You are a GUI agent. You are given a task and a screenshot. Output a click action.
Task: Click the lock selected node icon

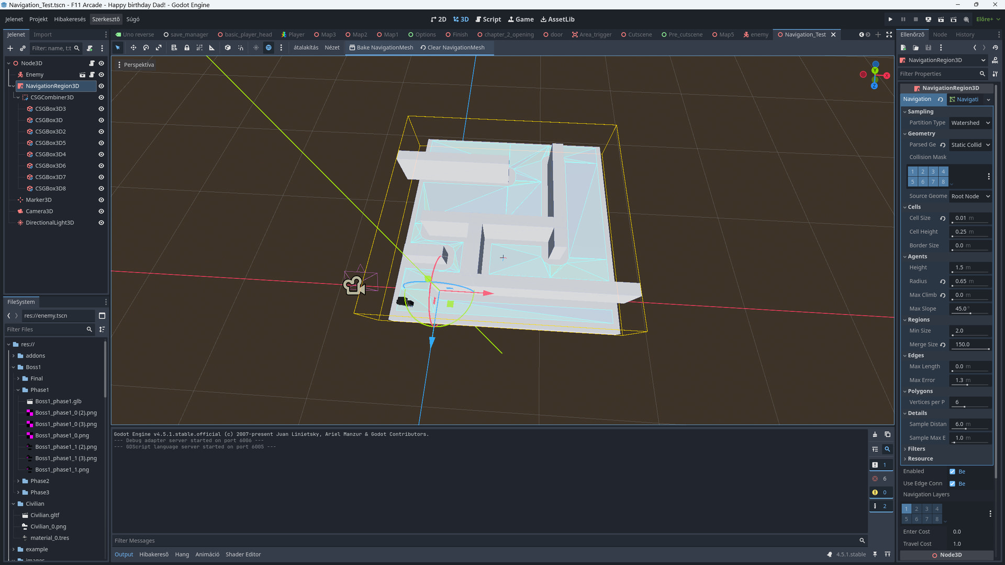(187, 48)
